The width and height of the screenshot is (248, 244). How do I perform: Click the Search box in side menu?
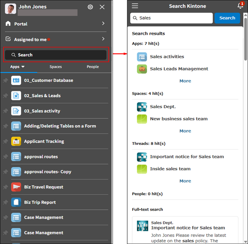point(56,55)
